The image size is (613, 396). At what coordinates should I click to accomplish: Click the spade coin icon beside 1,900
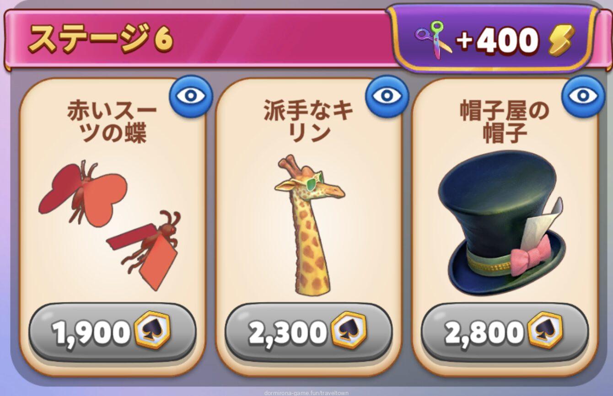click(x=152, y=330)
